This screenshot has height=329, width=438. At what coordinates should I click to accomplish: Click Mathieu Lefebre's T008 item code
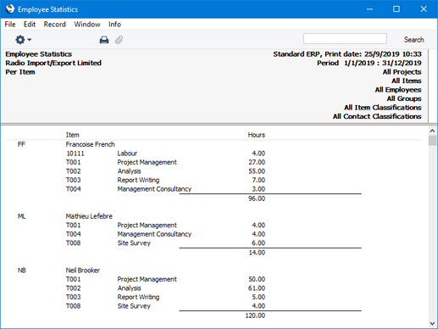[x=73, y=243]
